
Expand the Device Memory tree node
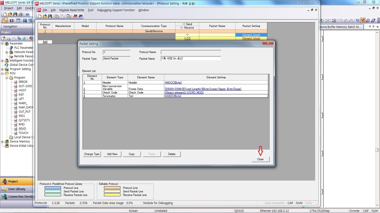[x=2, y=142]
